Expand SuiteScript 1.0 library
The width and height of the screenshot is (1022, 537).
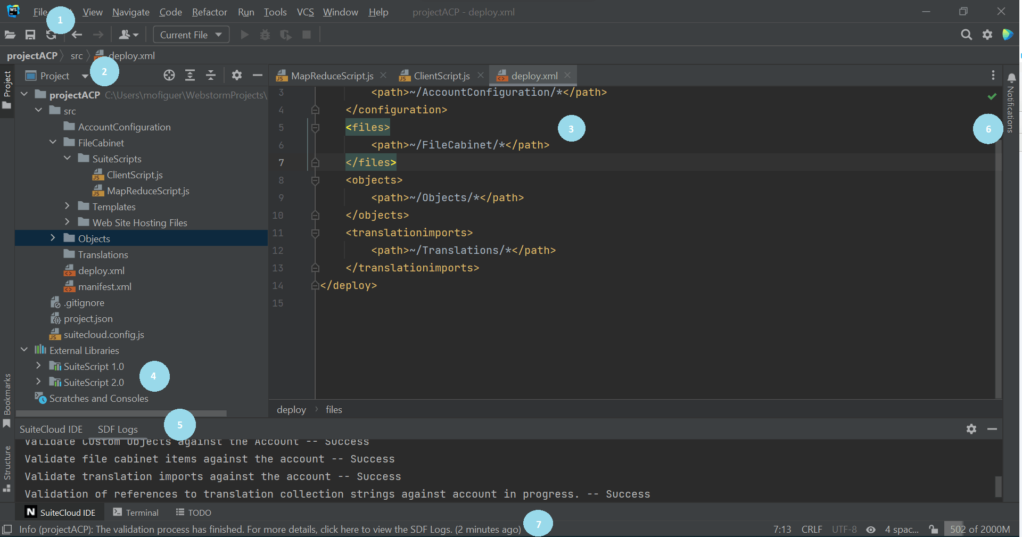[x=38, y=366]
